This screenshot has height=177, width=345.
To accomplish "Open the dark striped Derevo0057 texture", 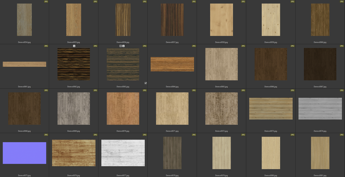I will tap(172, 20).
